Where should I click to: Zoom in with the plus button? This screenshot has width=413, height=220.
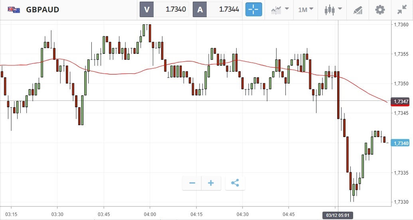pyautogui.click(x=211, y=183)
